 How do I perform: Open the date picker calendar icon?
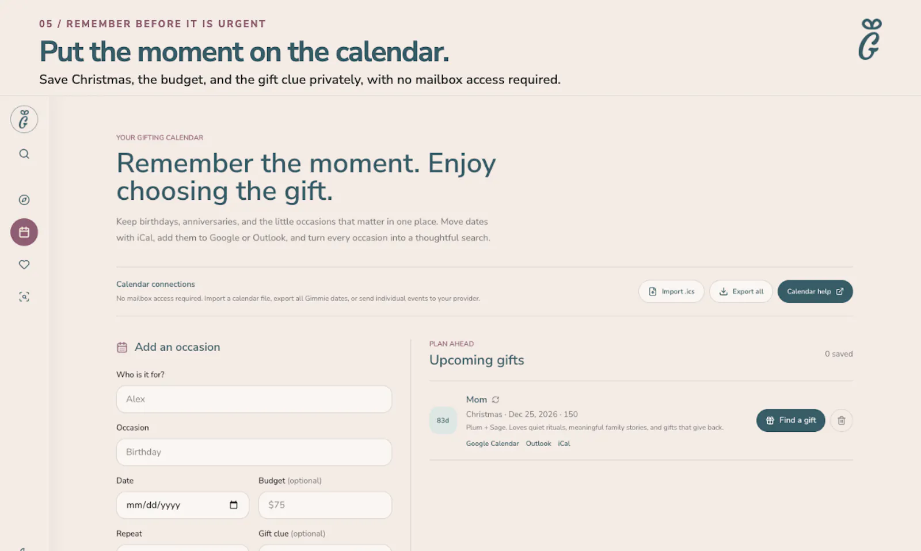point(234,505)
